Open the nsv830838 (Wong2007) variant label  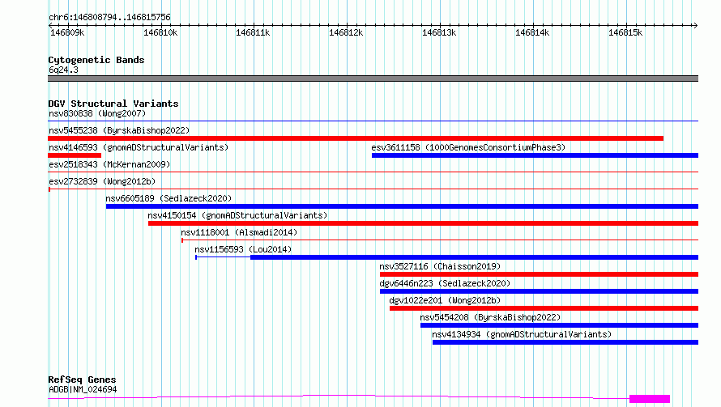point(97,113)
